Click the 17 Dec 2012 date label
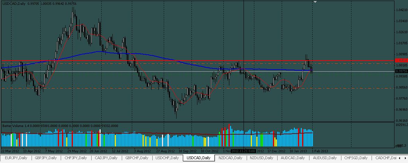408x163 pixels. 275,151
